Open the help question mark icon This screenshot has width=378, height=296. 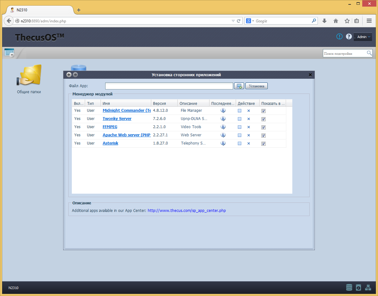(x=349, y=37)
